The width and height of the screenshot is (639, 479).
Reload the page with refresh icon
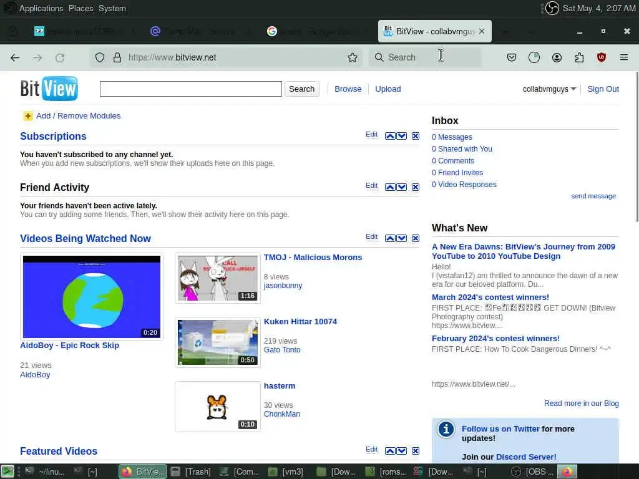tap(60, 58)
